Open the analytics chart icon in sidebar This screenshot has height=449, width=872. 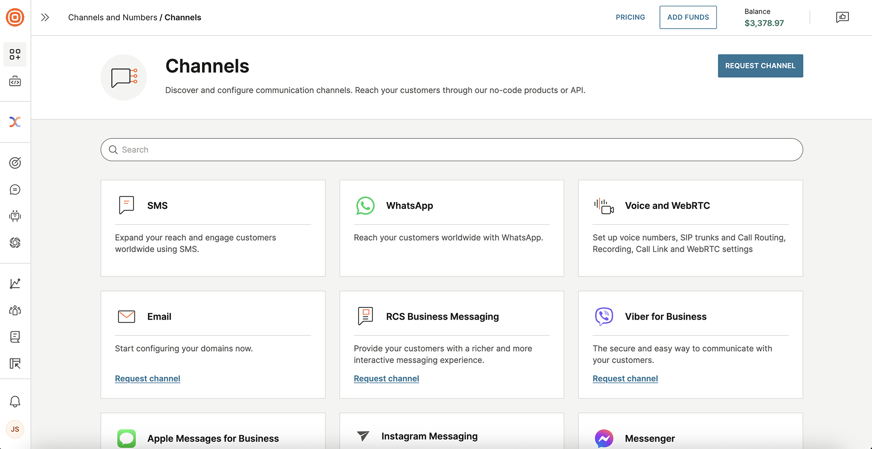coord(15,284)
